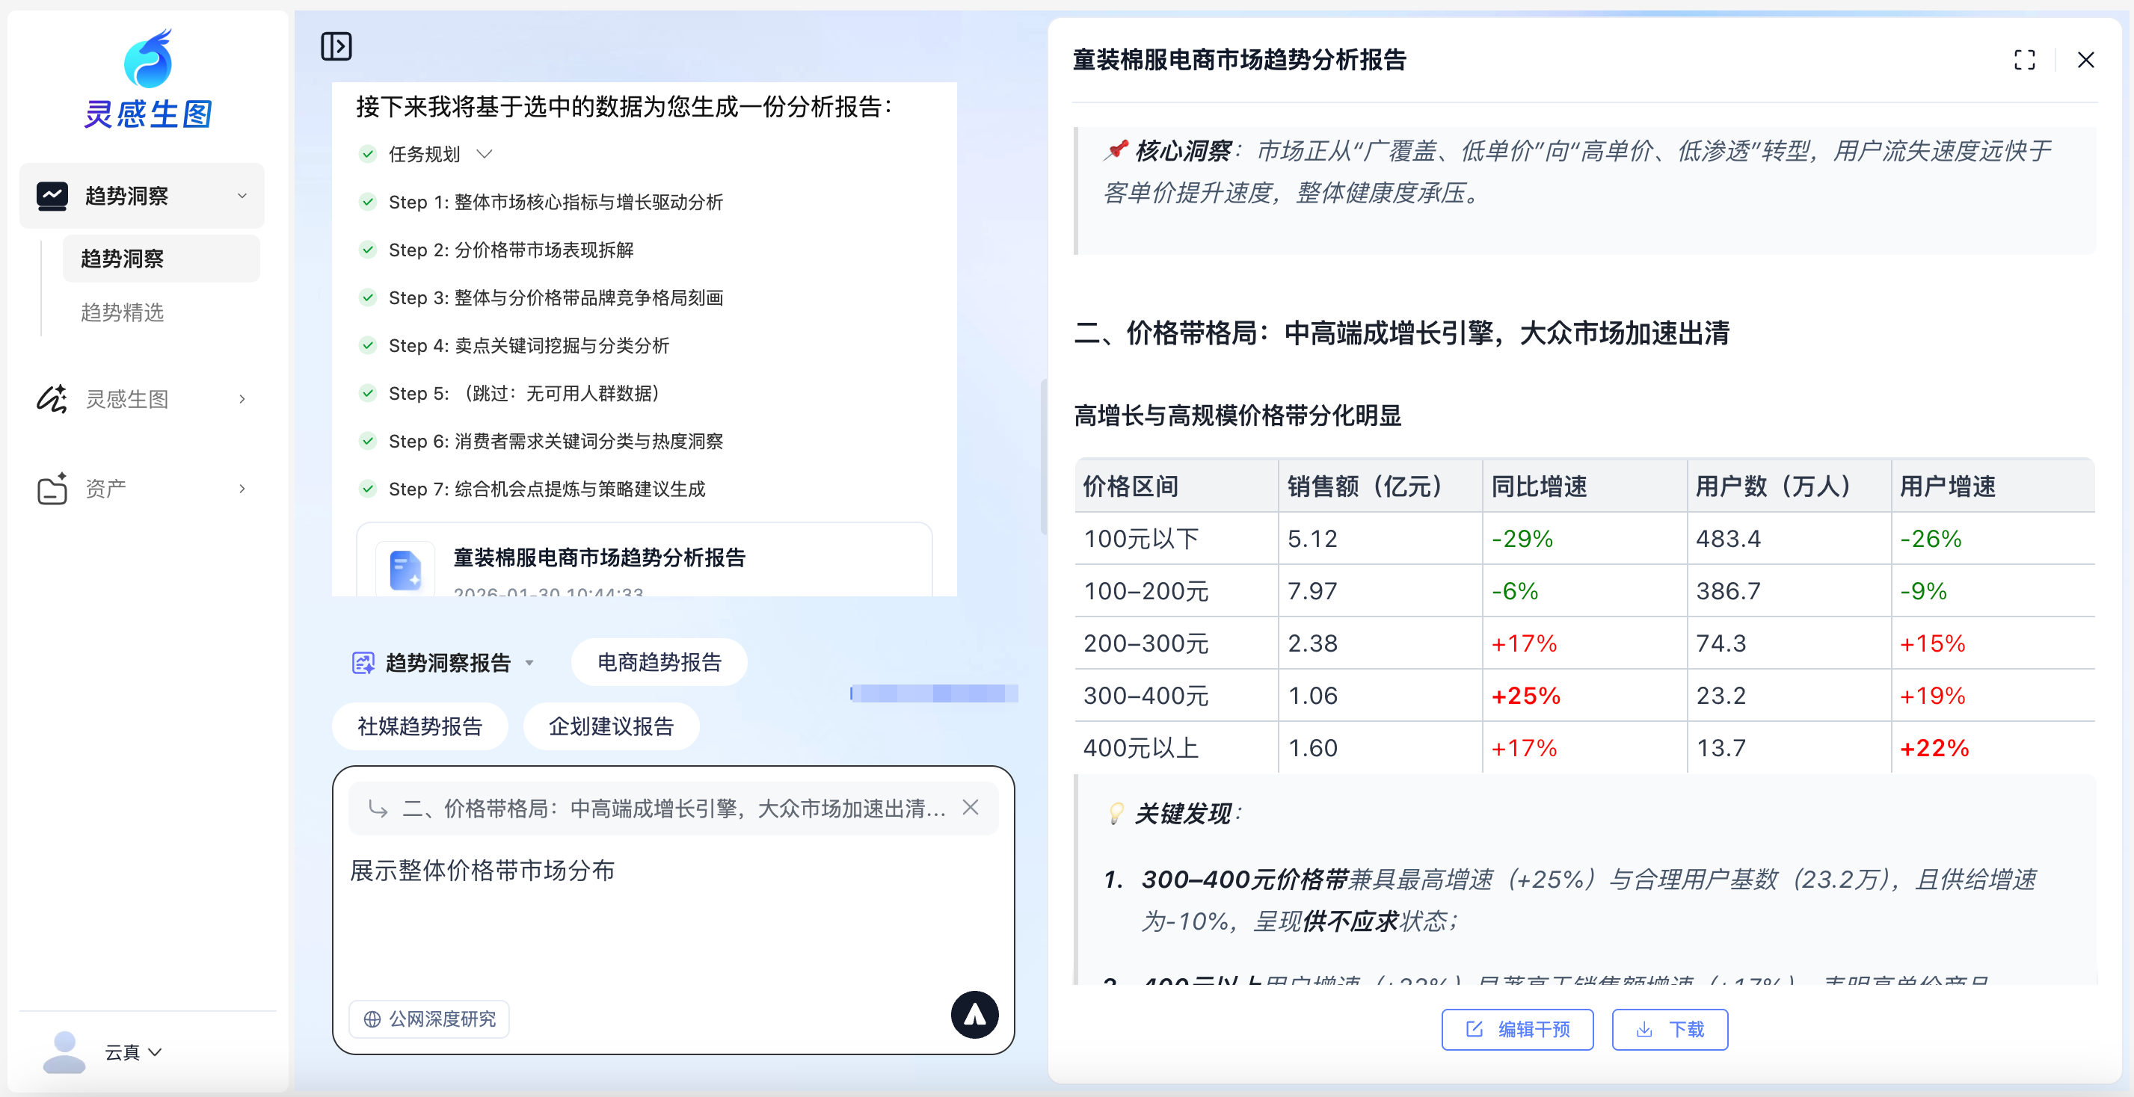Open fullscreen view of the report
Screen dimensions: 2134x1097
pyautogui.click(x=2024, y=60)
